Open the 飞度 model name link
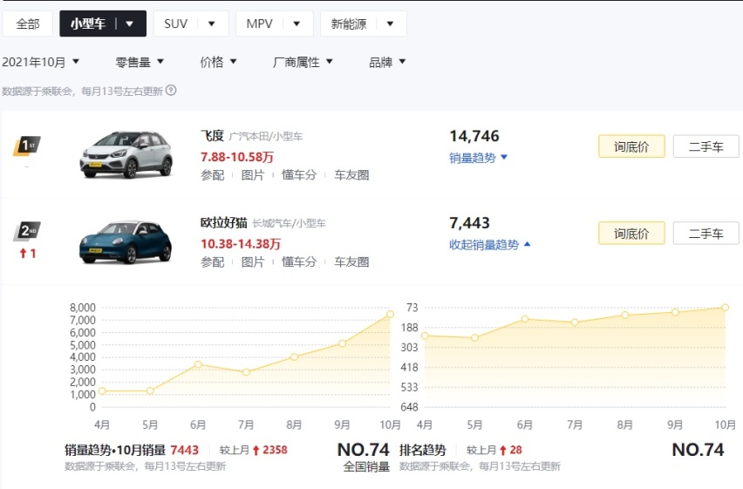743x489 pixels. [x=212, y=136]
